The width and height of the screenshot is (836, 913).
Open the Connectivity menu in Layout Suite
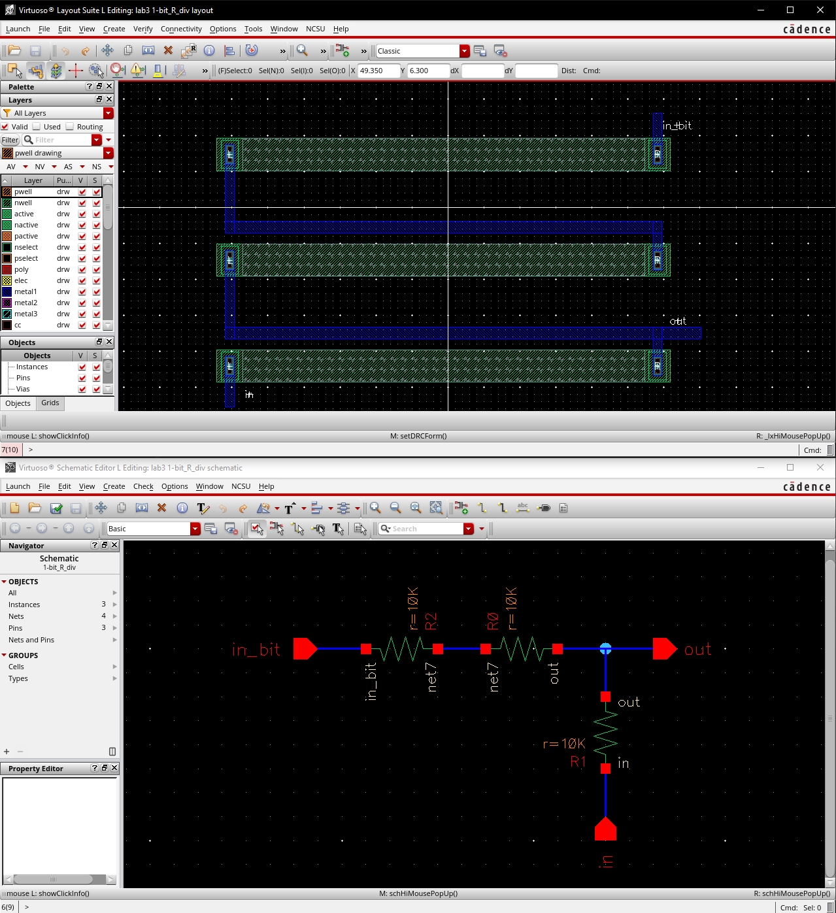181,29
